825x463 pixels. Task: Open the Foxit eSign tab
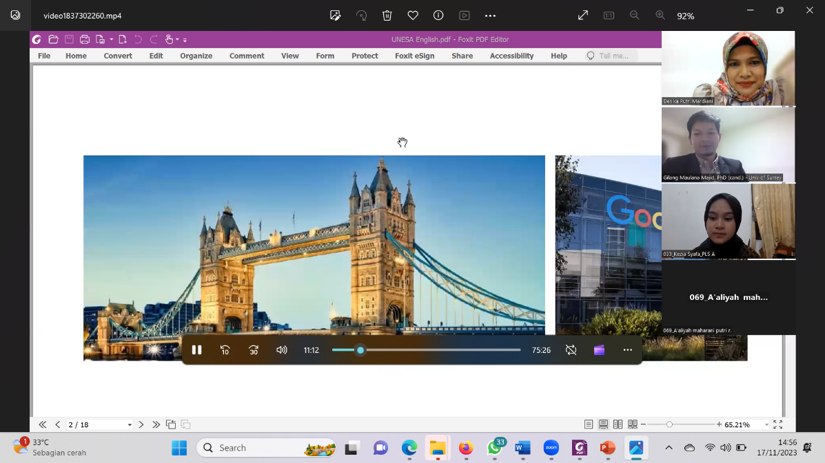click(x=415, y=56)
